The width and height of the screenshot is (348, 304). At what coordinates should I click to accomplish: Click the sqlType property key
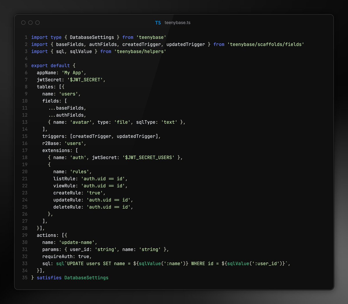coord(146,122)
